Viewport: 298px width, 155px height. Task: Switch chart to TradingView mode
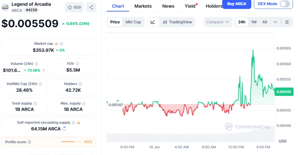coord(177,22)
